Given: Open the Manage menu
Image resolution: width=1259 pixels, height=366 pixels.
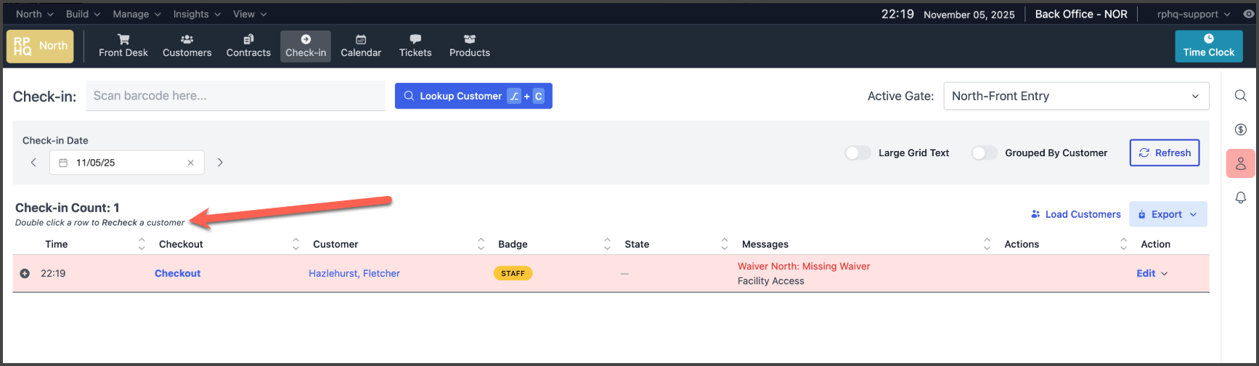Looking at the screenshot, I should tap(137, 14).
